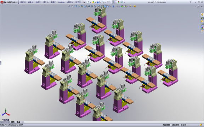Expand the Options dropdown arrow
Viewport: 204px width, 127px height.
coord(124,2)
